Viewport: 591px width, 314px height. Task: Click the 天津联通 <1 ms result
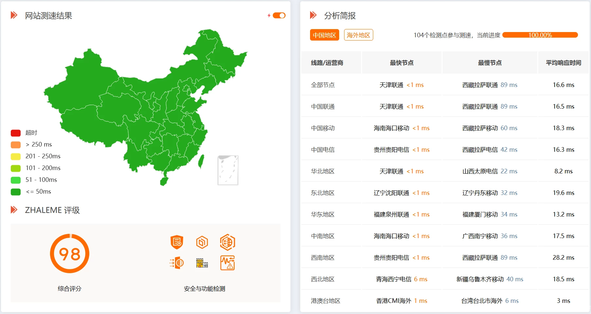402,85
